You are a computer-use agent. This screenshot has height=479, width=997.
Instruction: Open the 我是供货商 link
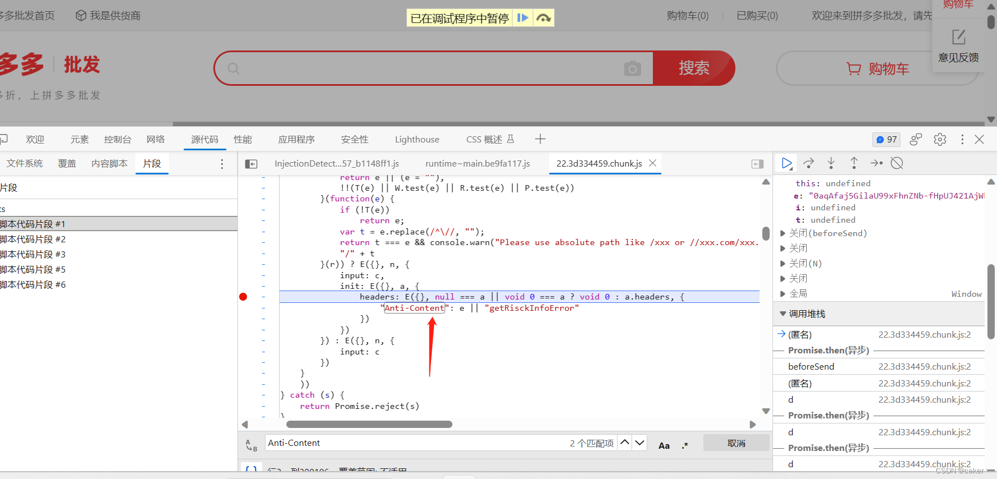click(108, 16)
